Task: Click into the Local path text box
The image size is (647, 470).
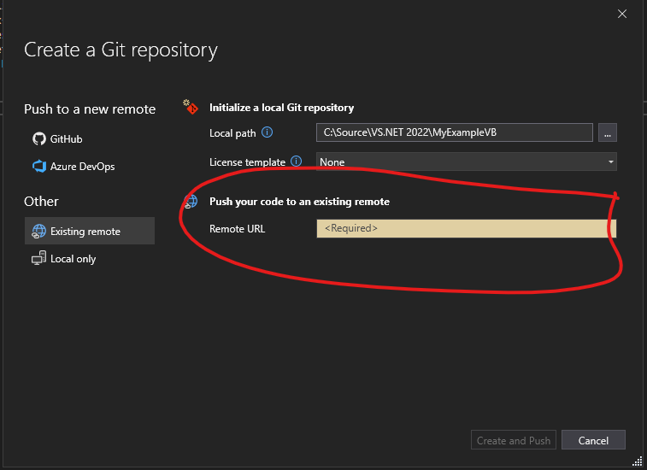Action: tap(453, 132)
